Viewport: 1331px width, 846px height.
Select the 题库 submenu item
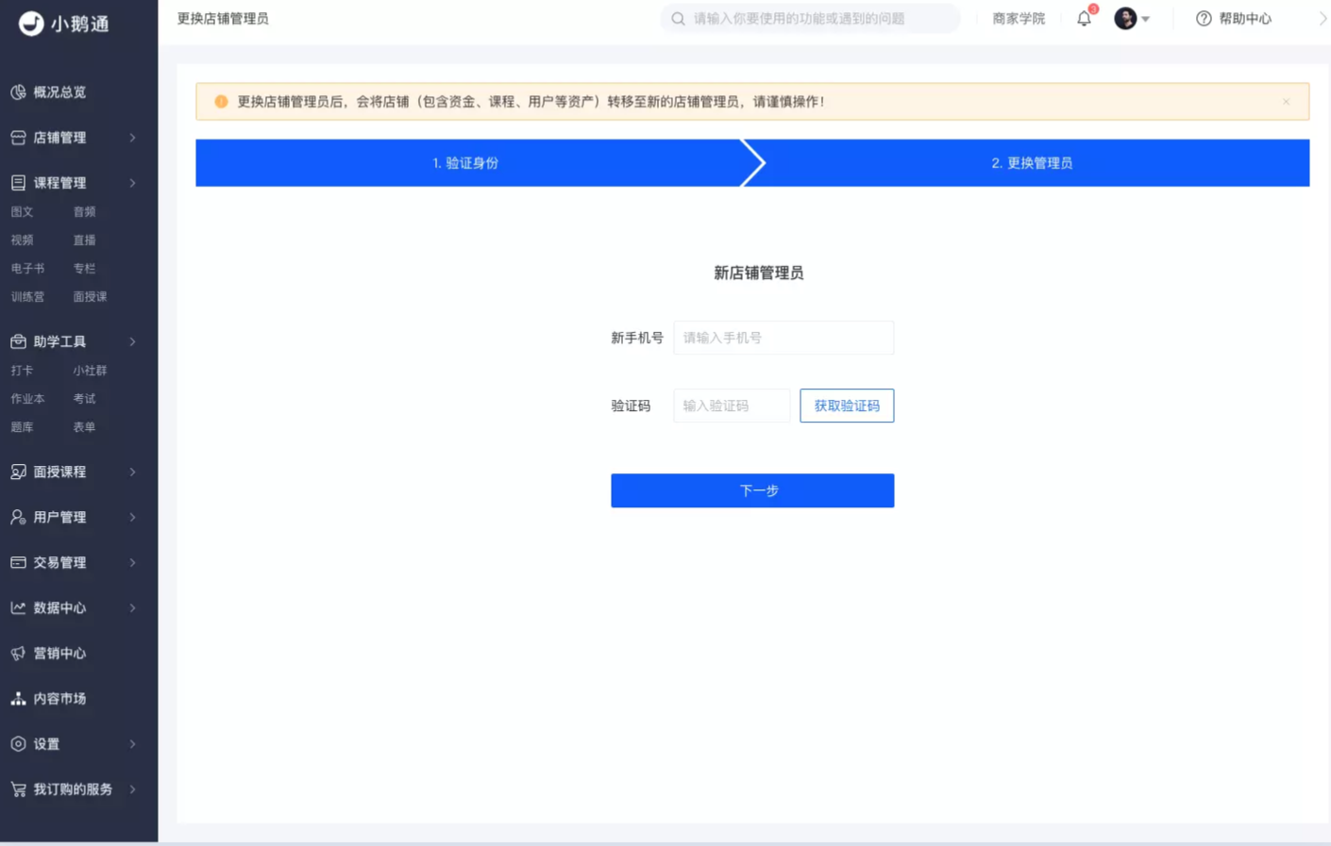[x=23, y=427]
